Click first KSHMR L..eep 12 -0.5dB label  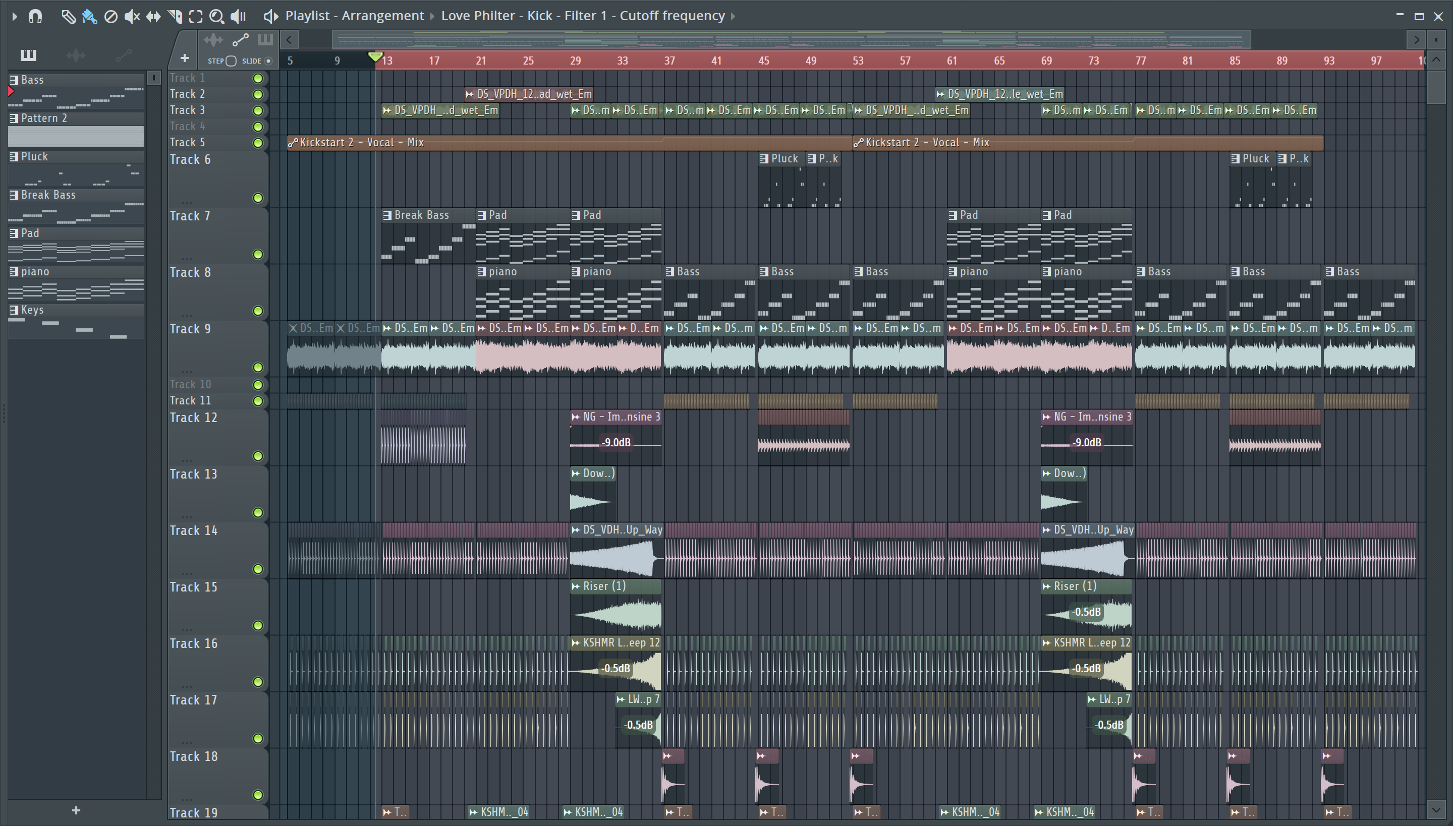pyautogui.click(x=616, y=669)
